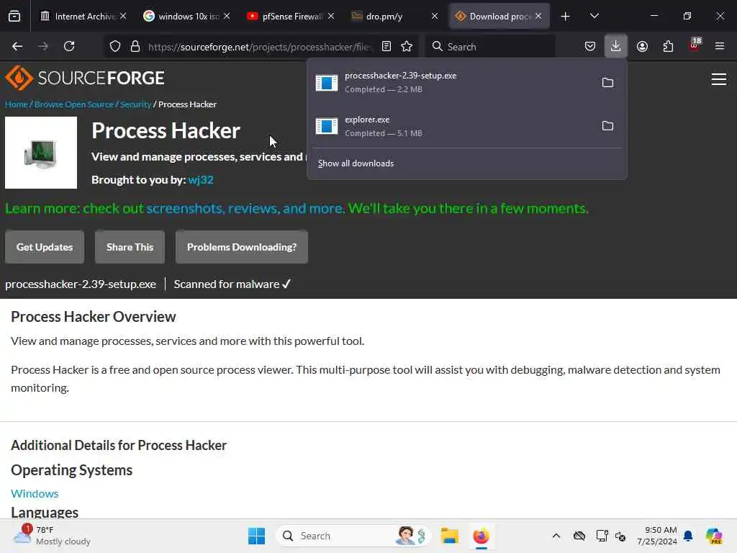
Task: Show explorer.exe in folder
Action: click(607, 125)
